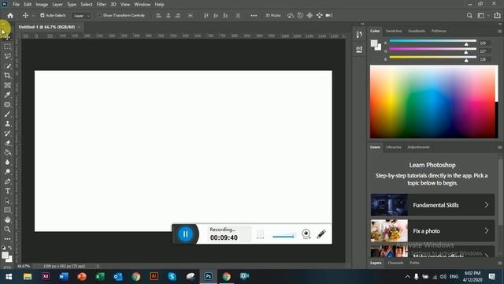Pause the screen recording
Image resolution: width=504 pixels, height=284 pixels.
(186, 234)
